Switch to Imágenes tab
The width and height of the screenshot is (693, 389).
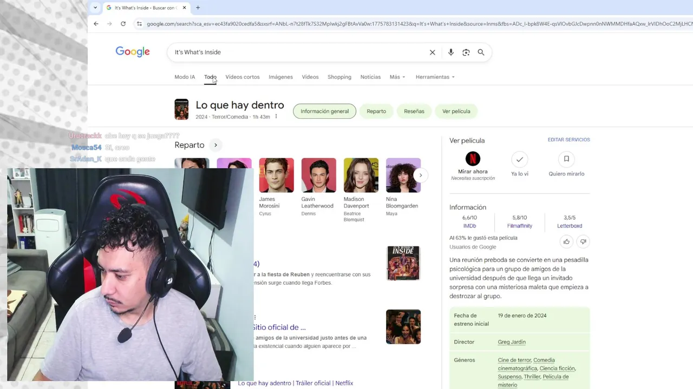(x=280, y=77)
